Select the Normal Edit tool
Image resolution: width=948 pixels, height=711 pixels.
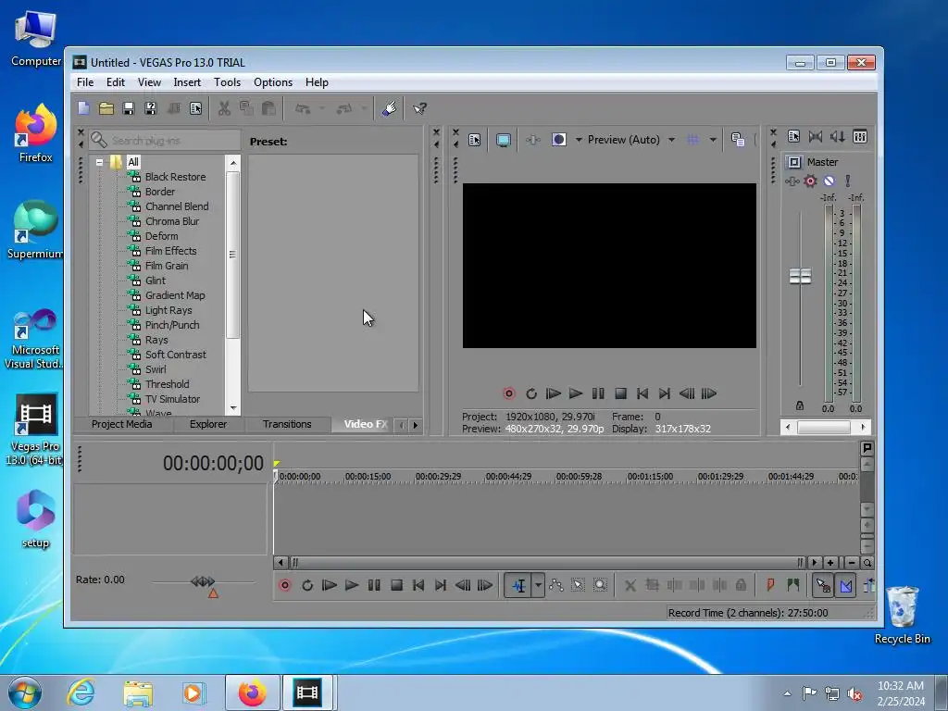pyautogui.click(x=518, y=585)
